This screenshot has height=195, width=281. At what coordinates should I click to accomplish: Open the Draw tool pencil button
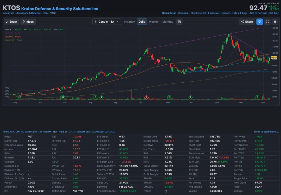click(x=11, y=22)
